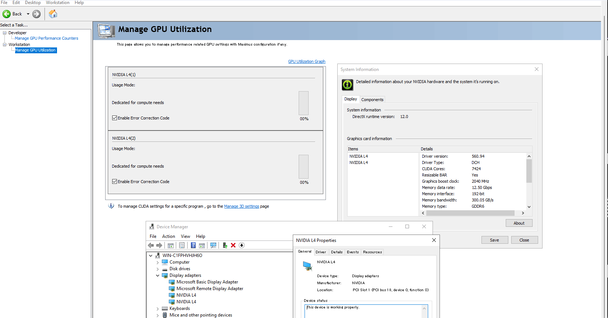Click the mouse icon beside Mice and pointing devices
The width and height of the screenshot is (608, 318).
(x=165, y=315)
